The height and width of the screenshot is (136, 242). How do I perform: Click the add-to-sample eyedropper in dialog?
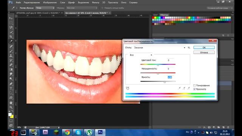pyautogui.click(x=184, y=88)
